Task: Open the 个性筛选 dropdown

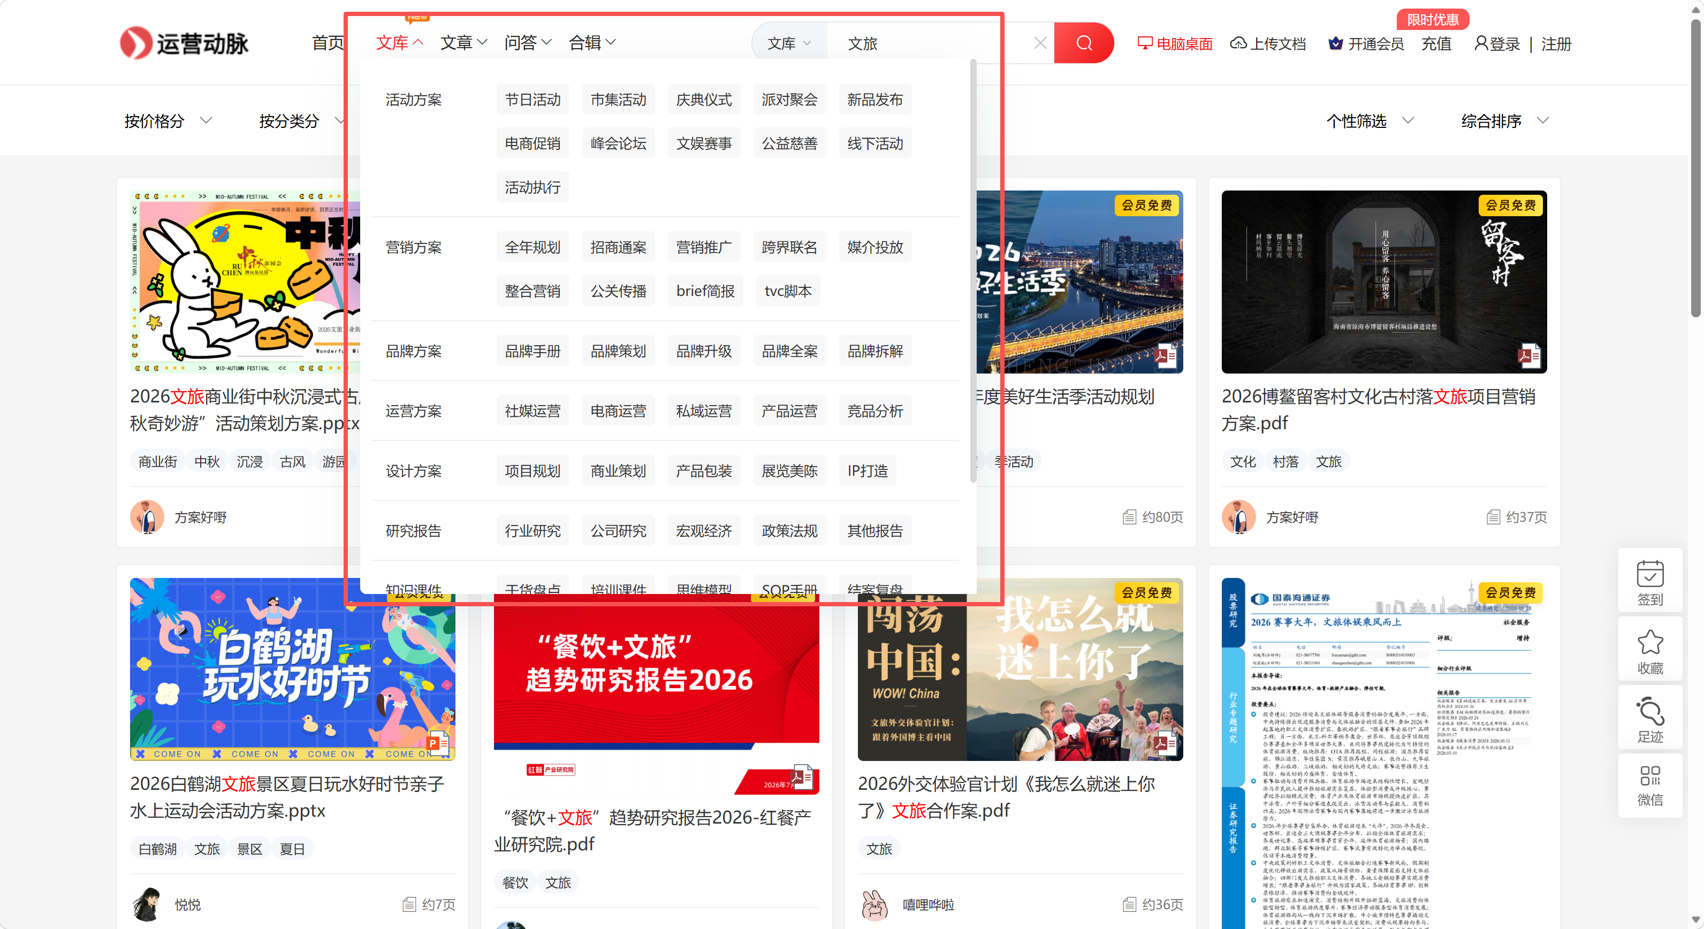Action: 1370,121
